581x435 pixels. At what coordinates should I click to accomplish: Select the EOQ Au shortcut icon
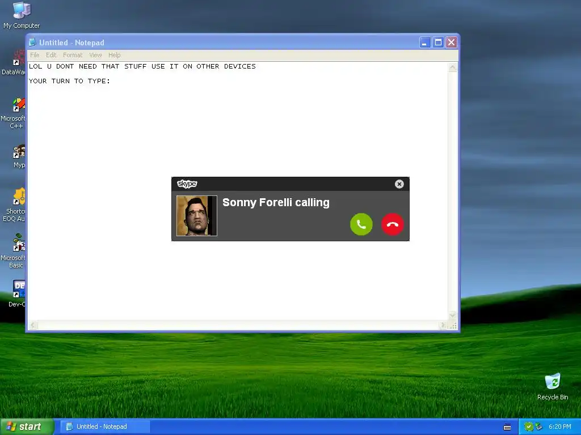coord(14,205)
